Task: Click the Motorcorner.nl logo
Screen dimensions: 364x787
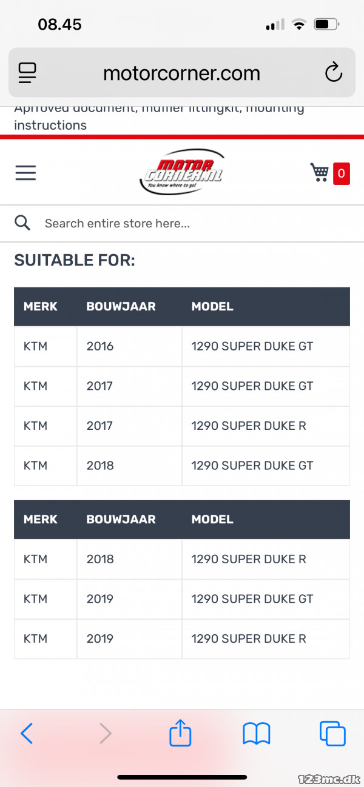Action: pos(181,172)
